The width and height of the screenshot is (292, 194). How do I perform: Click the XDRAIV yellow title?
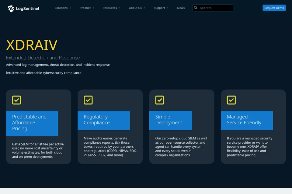[x=32, y=45]
